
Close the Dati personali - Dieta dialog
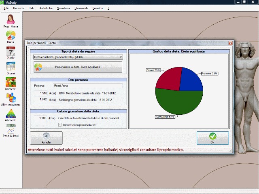pos(230,42)
